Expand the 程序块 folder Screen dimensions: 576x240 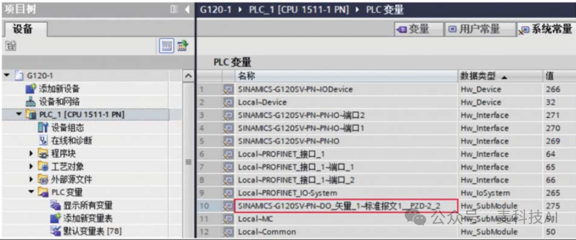[x=32, y=154]
